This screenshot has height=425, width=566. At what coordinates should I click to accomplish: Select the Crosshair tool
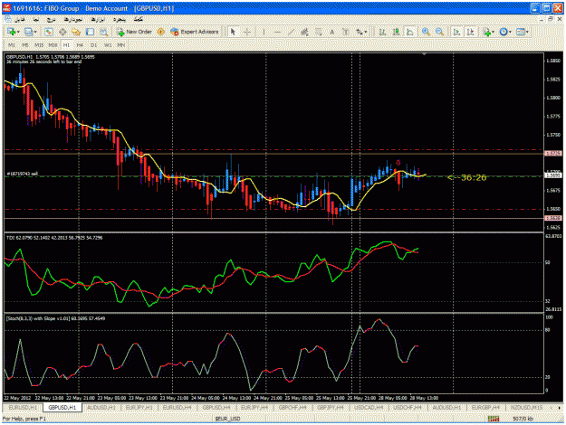(247, 32)
